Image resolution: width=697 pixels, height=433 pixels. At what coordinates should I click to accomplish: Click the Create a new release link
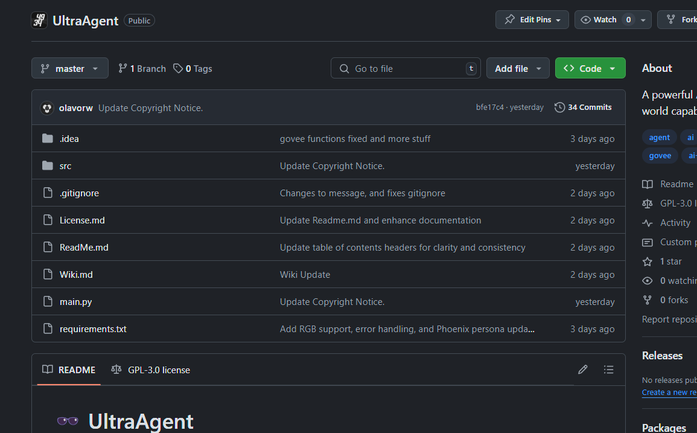[x=669, y=392]
